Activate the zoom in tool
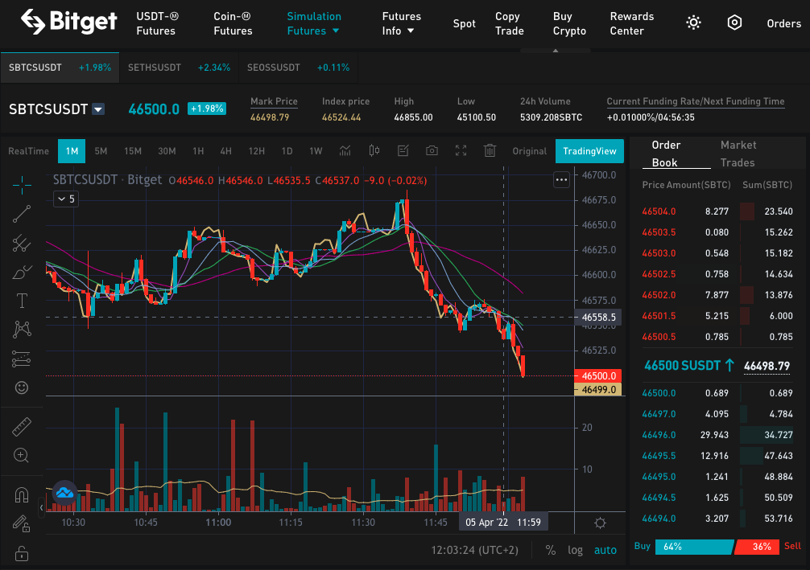The height and width of the screenshot is (570, 810). pos(21,455)
